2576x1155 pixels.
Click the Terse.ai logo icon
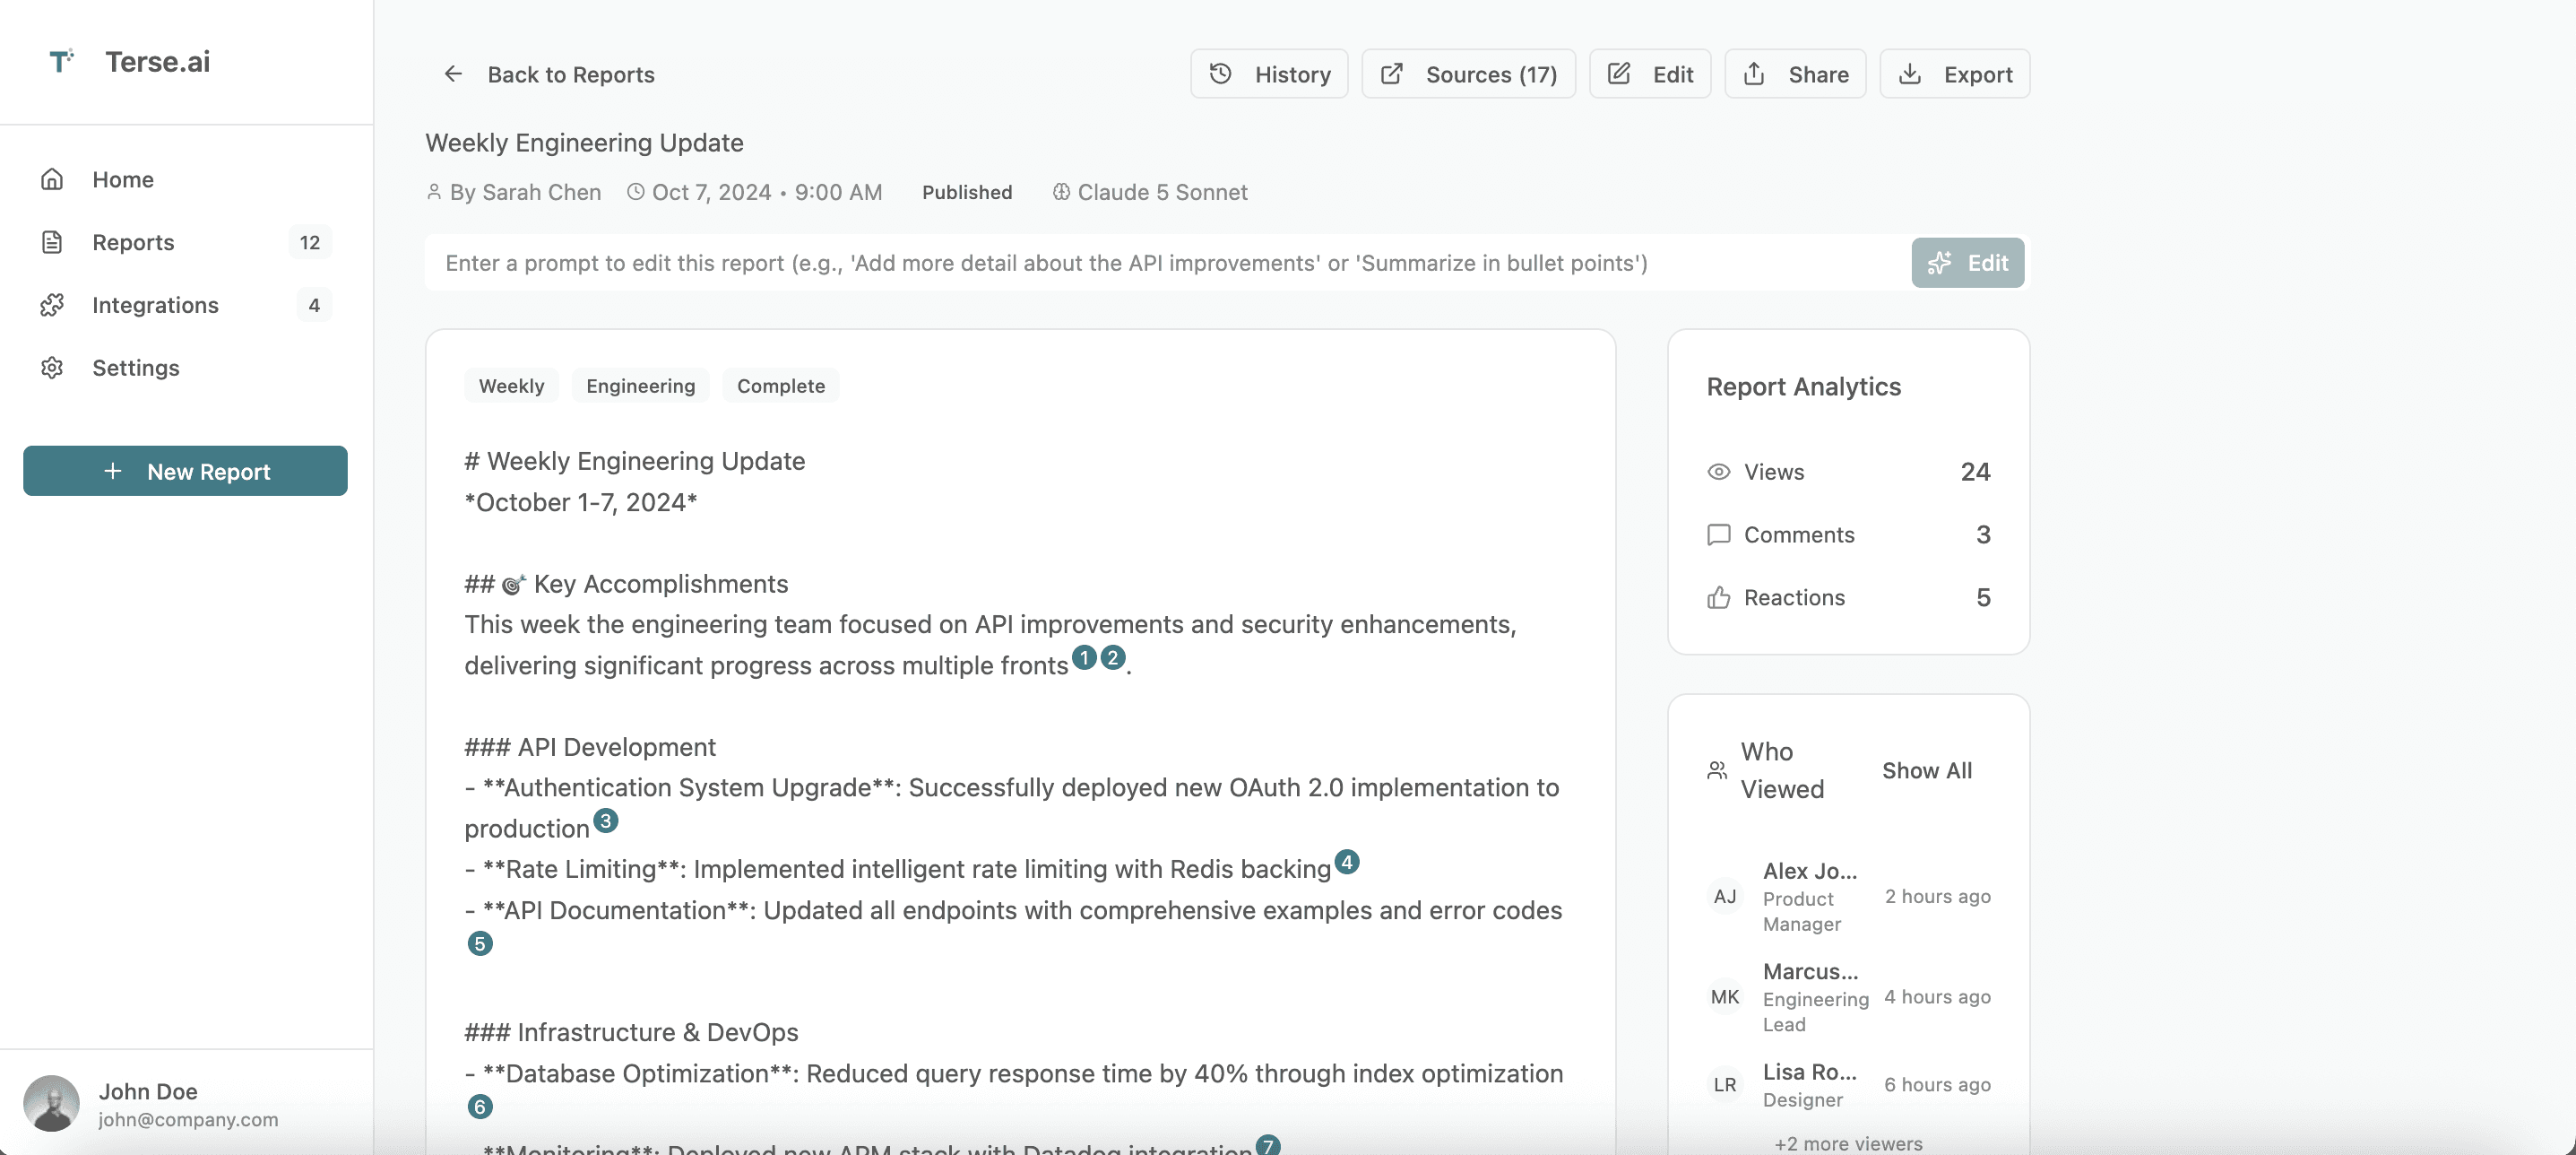point(61,61)
